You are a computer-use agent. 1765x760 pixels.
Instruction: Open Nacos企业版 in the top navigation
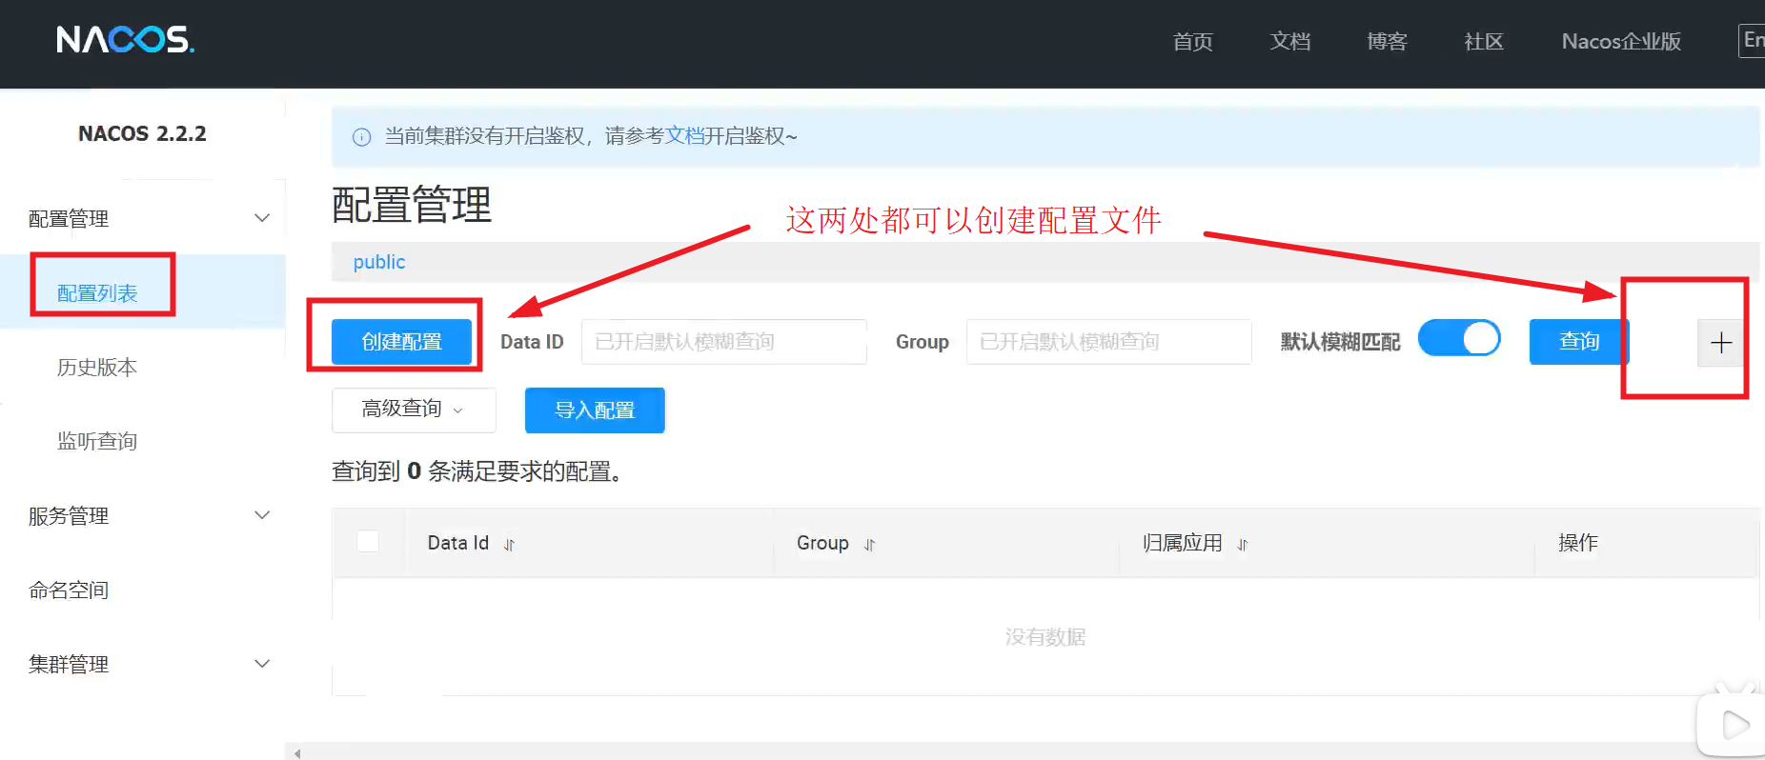[1621, 41]
